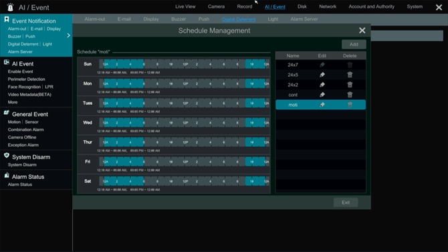448x252 pixels.
Task: Open Face Recognition in sidebar
Action: [x=24, y=87]
